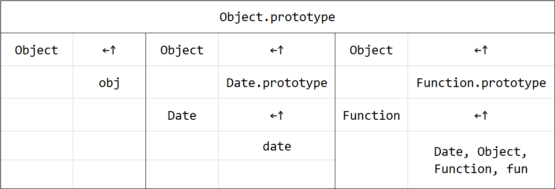Viewport: 555px width, 189px height.
Task: Click the Object cell above the Date column
Action: [x=182, y=50]
